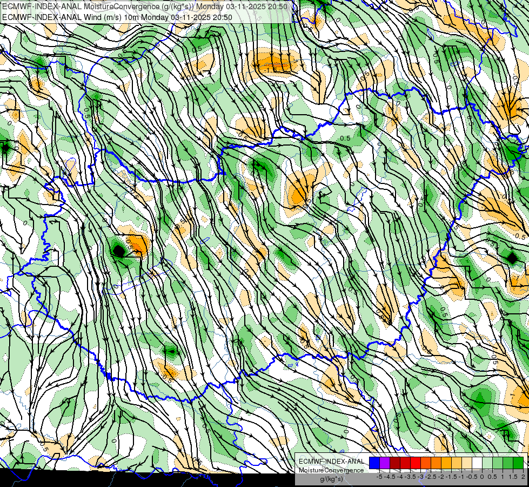
Task: Click the purple legend swatch
Action: click(385, 463)
